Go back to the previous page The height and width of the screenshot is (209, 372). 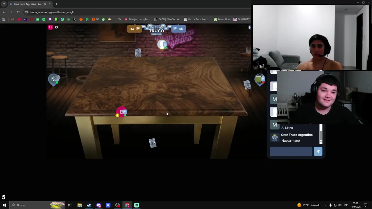(x=4, y=12)
